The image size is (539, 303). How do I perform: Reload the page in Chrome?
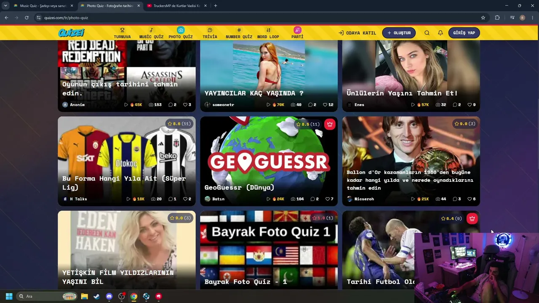click(27, 18)
